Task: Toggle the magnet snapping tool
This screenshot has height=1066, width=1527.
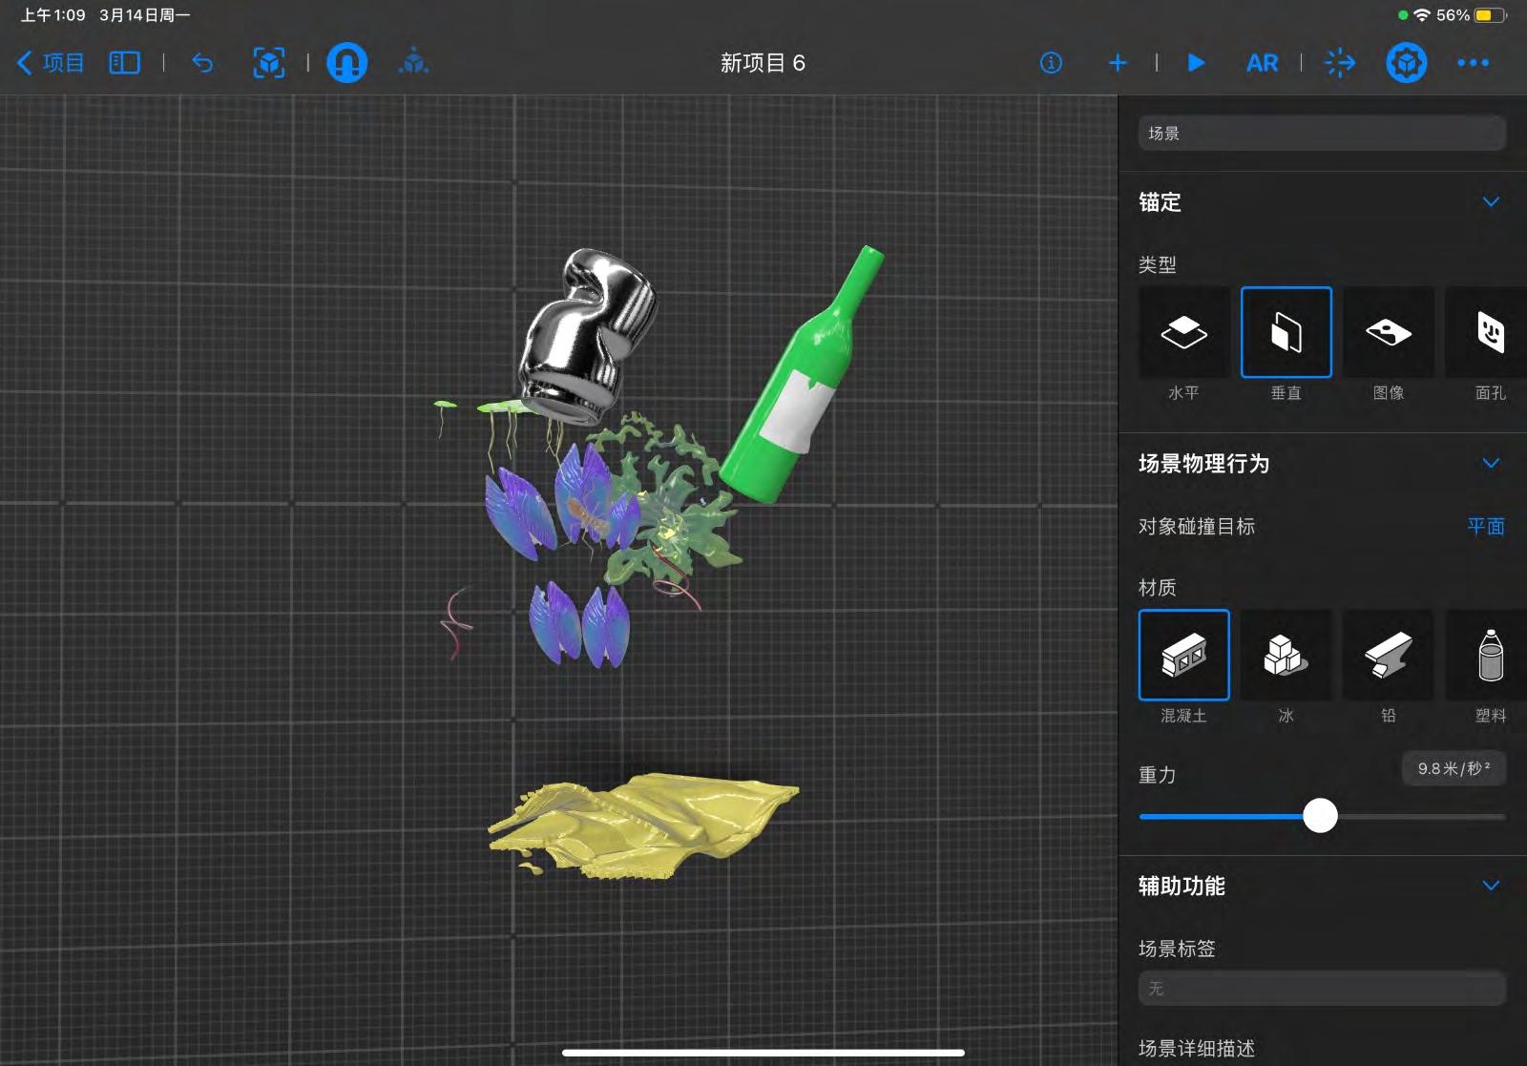Action: 347,63
